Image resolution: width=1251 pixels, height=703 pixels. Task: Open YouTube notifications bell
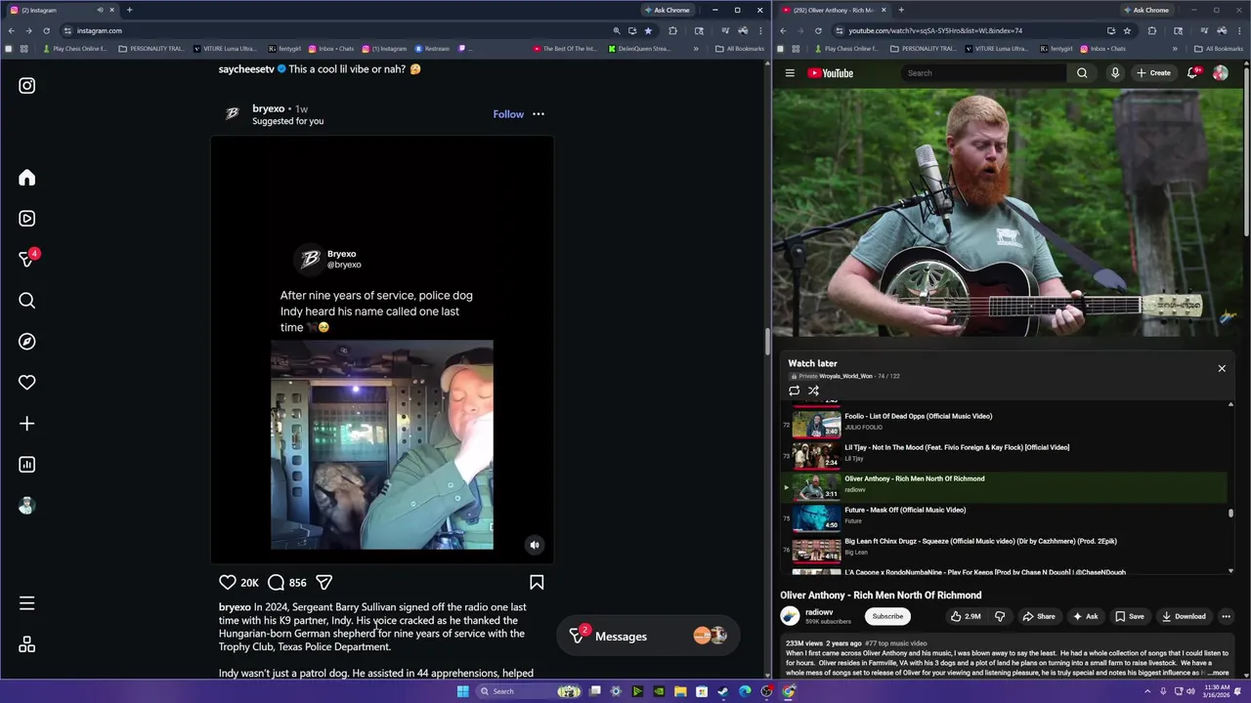[x=1193, y=73]
